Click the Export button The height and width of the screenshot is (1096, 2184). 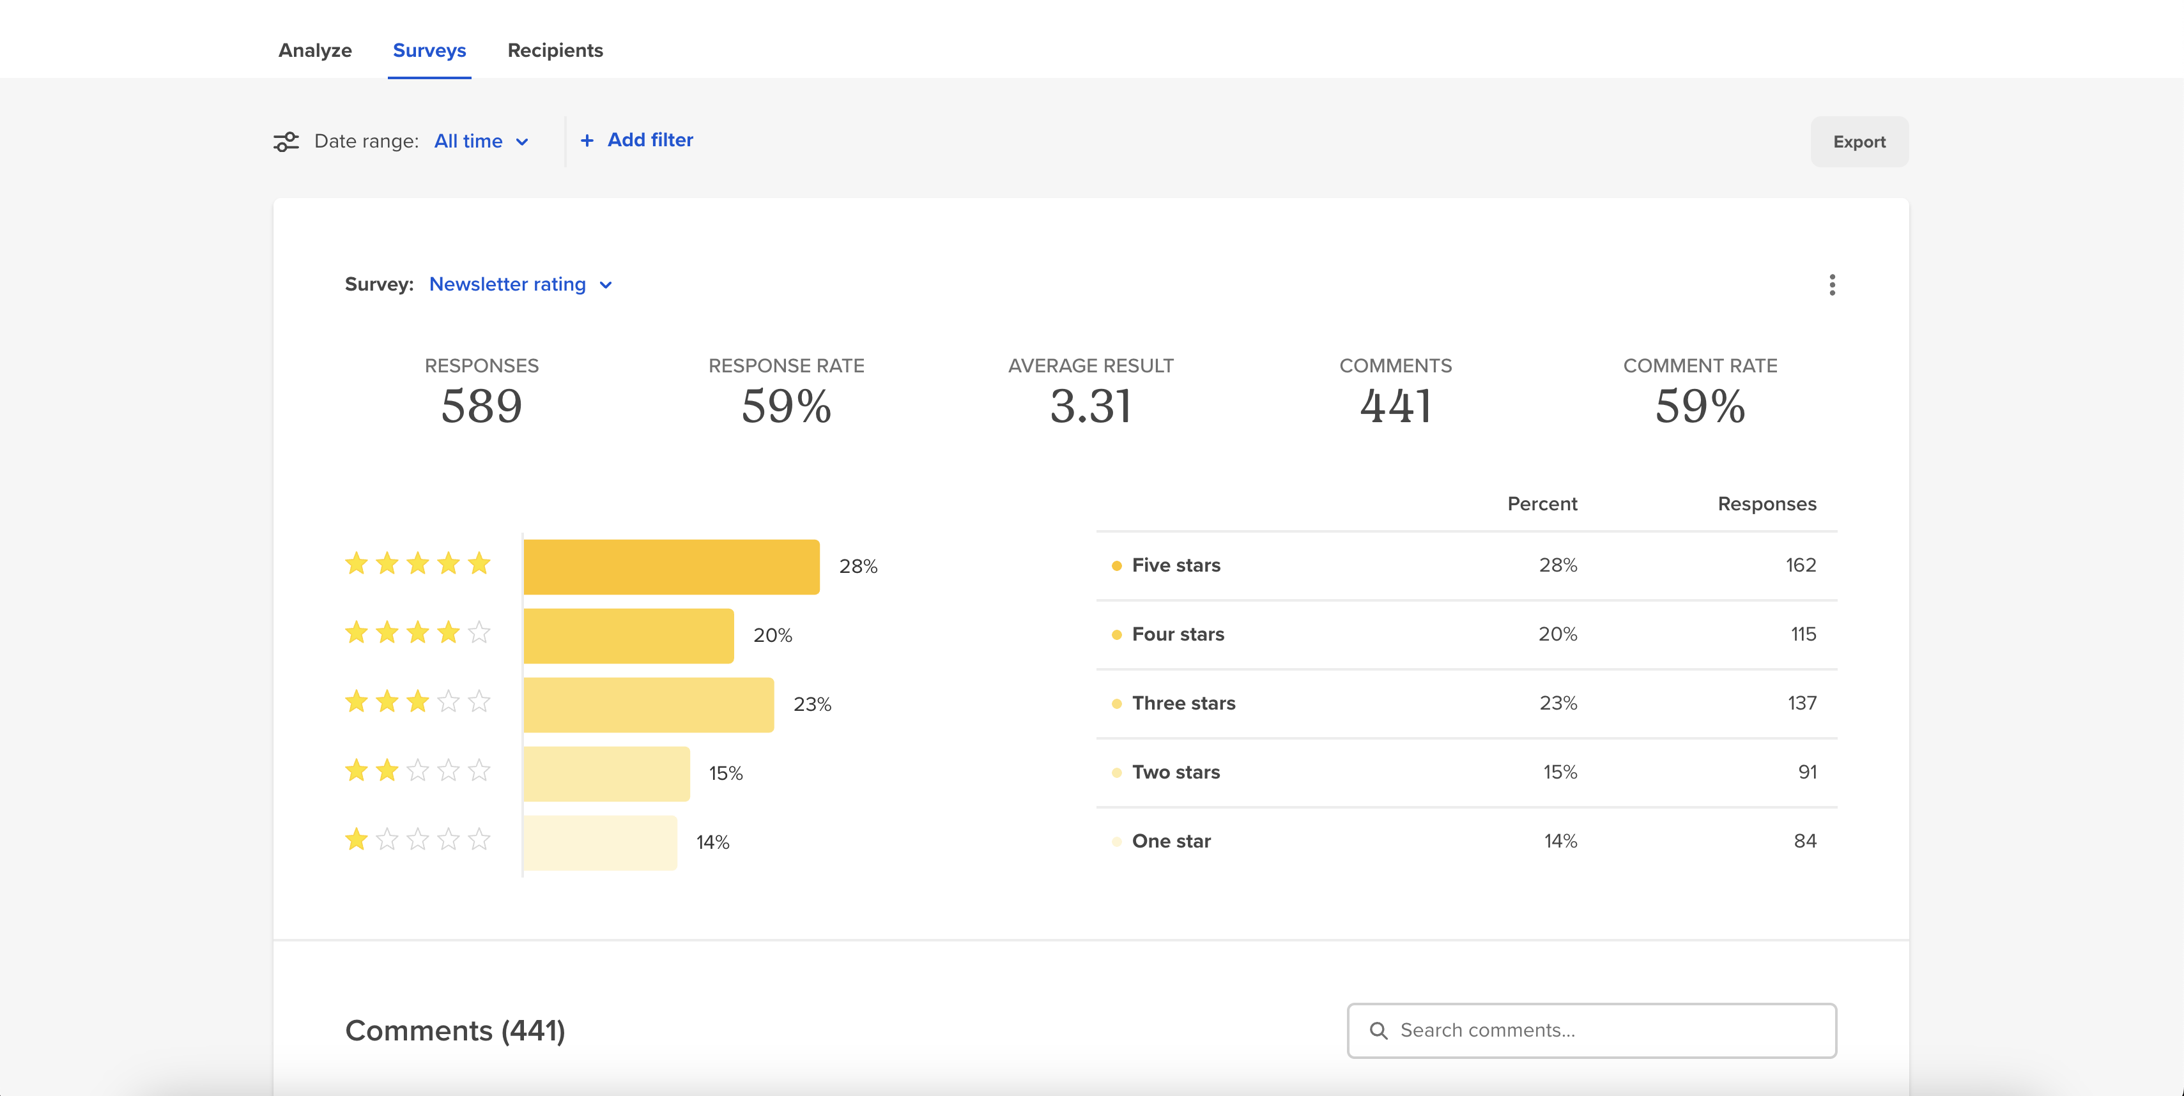1859,142
